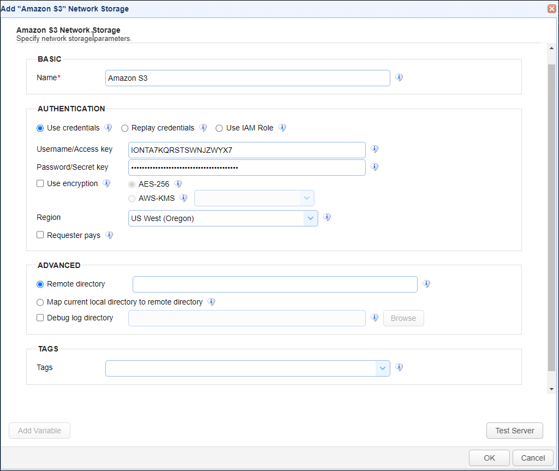Click info icon beside Use IAM Role
This screenshot has width=559, height=471.
pyautogui.click(x=282, y=128)
